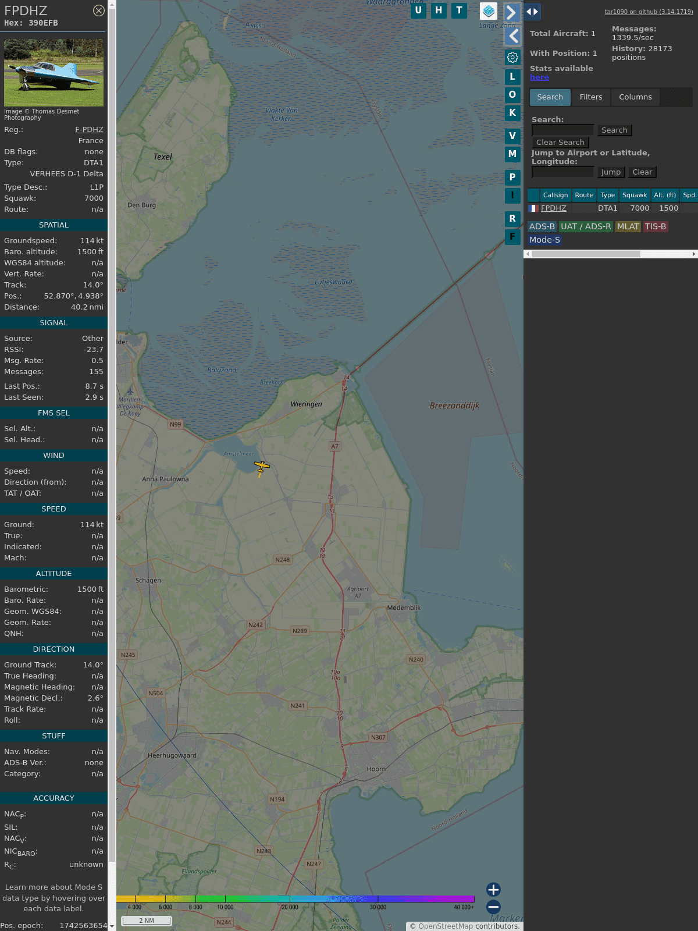Switch to the Filters tab

591,97
